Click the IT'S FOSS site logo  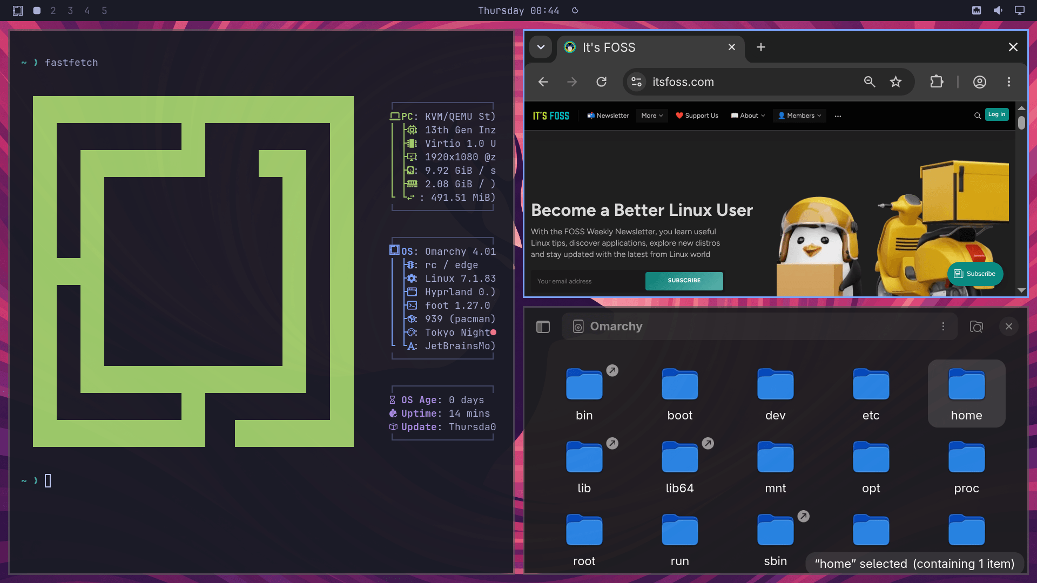click(x=551, y=116)
